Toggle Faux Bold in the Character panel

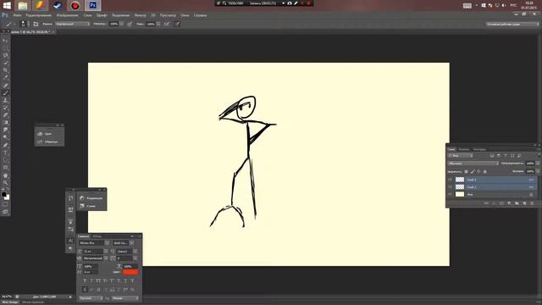tap(85, 280)
